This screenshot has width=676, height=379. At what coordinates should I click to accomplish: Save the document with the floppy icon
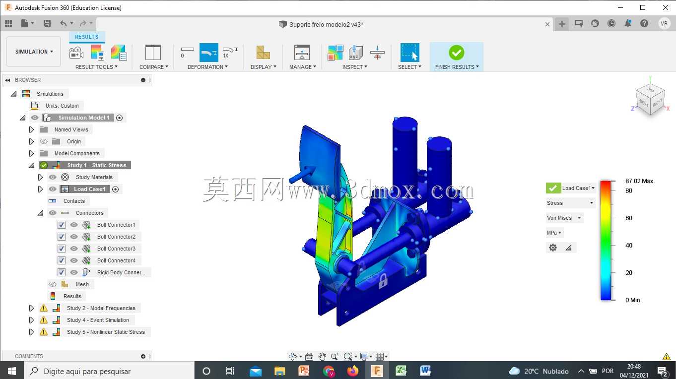47,23
